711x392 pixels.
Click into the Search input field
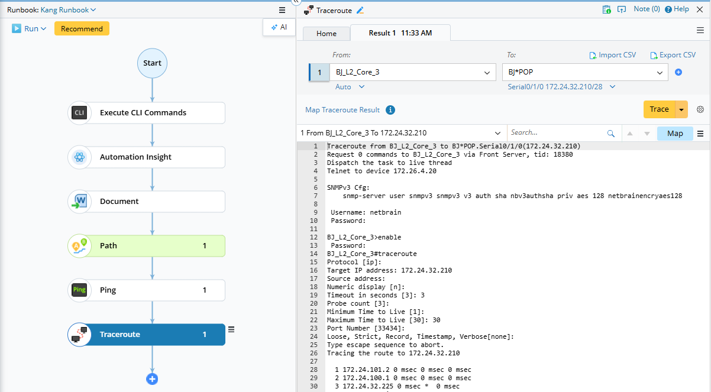556,133
